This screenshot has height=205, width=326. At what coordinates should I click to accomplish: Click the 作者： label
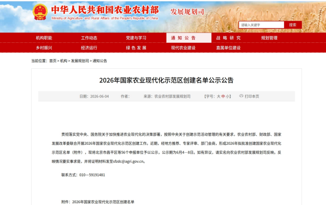point(125,96)
